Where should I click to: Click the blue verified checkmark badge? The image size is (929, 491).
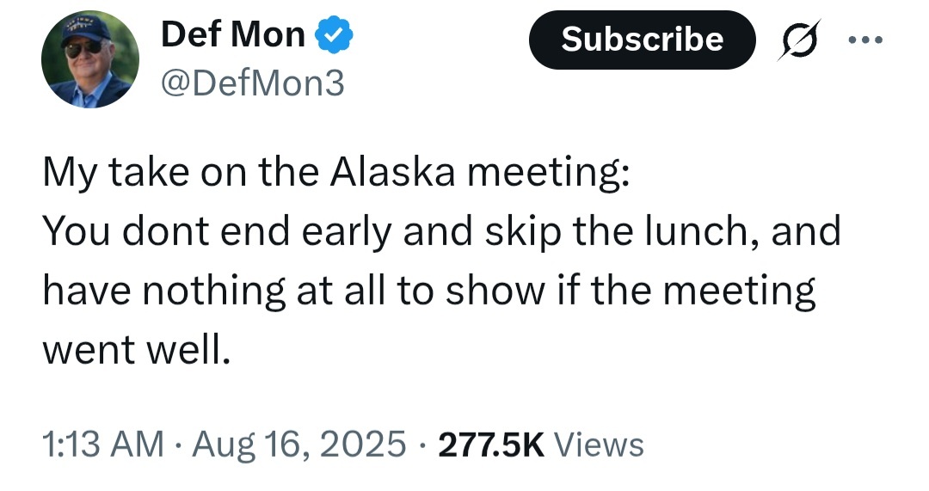[333, 35]
